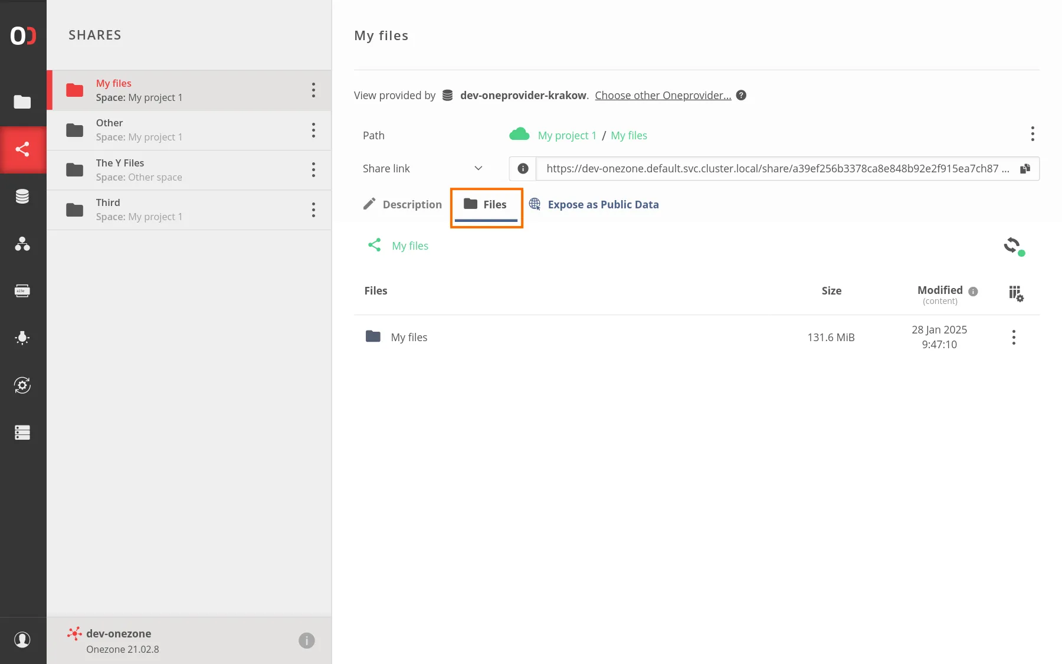Open the Expose as Public Data tab

coord(602,204)
